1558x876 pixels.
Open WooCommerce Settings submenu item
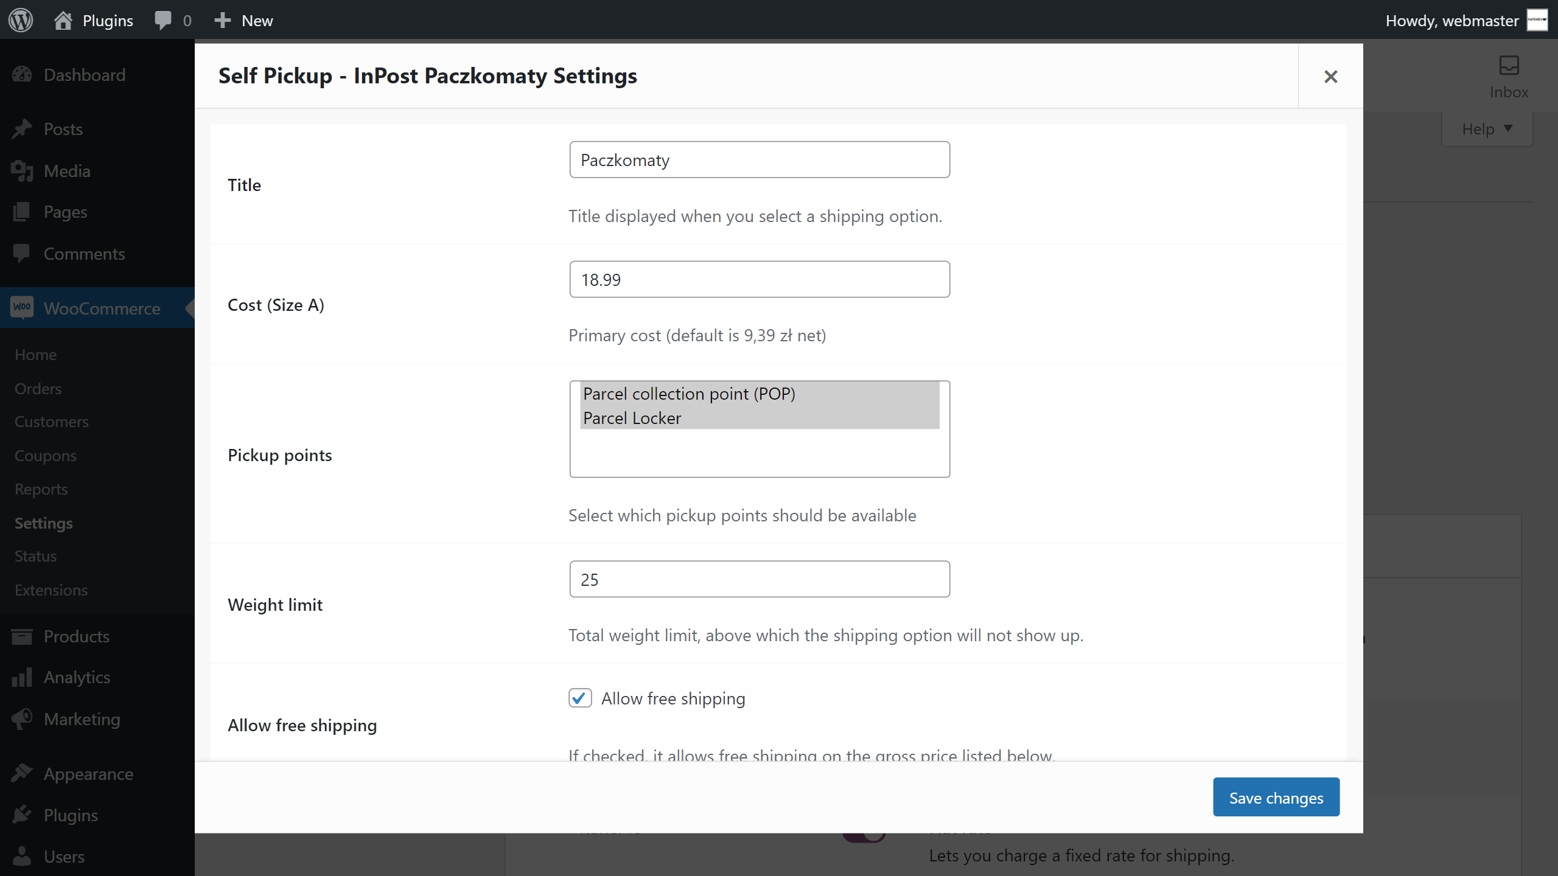pos(44,523)
